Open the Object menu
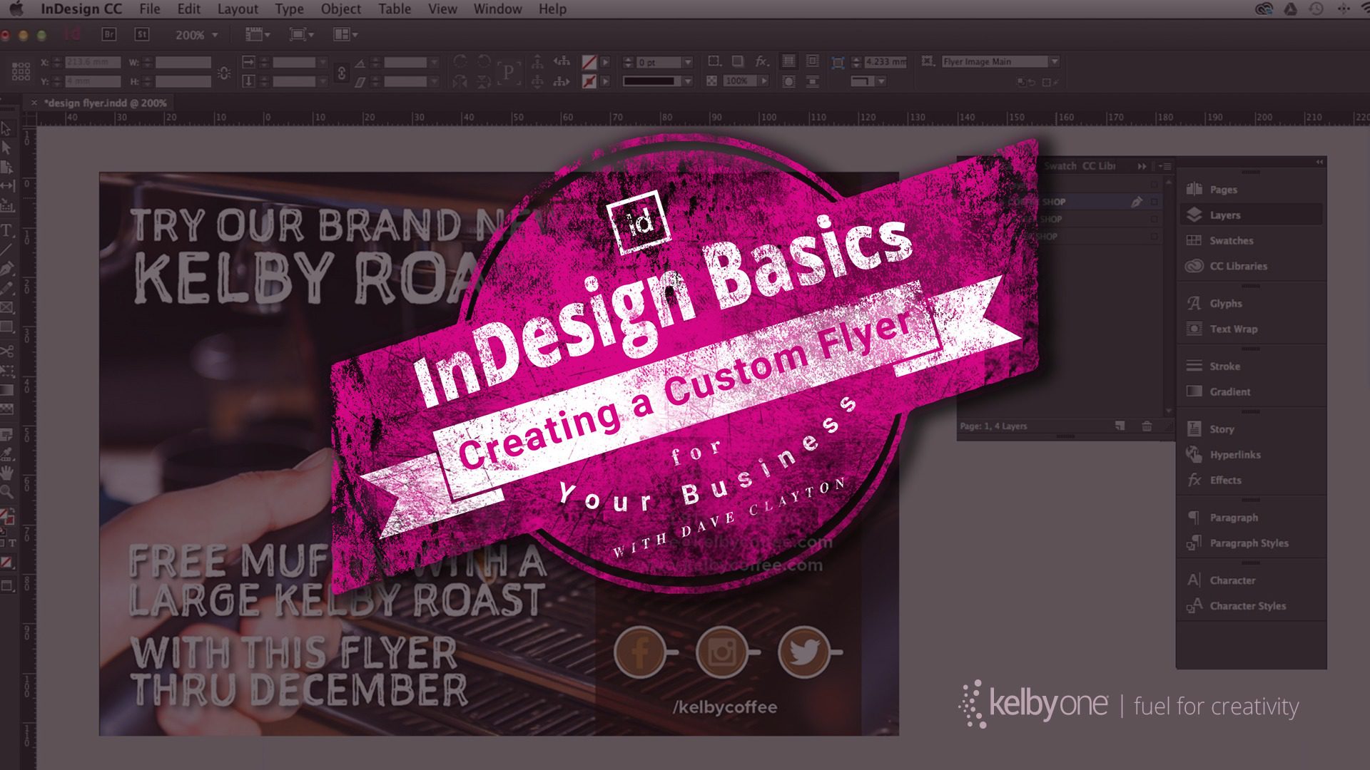This screenshot has height=770, width=1370. (341, 9)
